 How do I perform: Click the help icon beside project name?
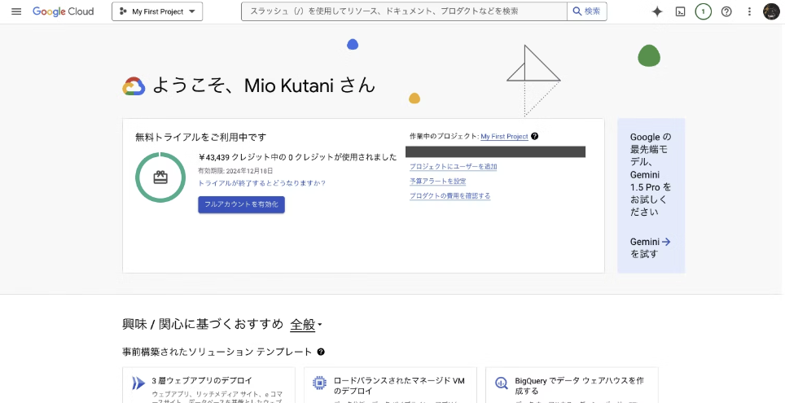point(535,136)
